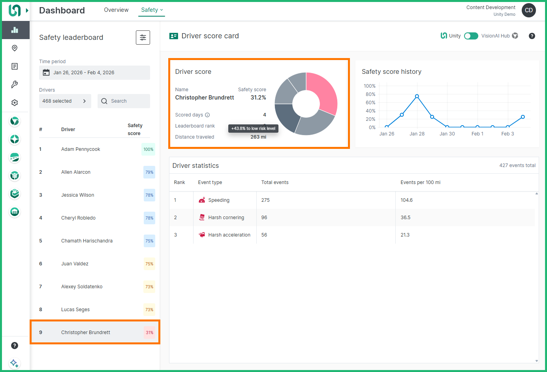This screenshot has height=372, width=547.
Task: Click the Scored days info icon
Action: (x=207, y=115)
